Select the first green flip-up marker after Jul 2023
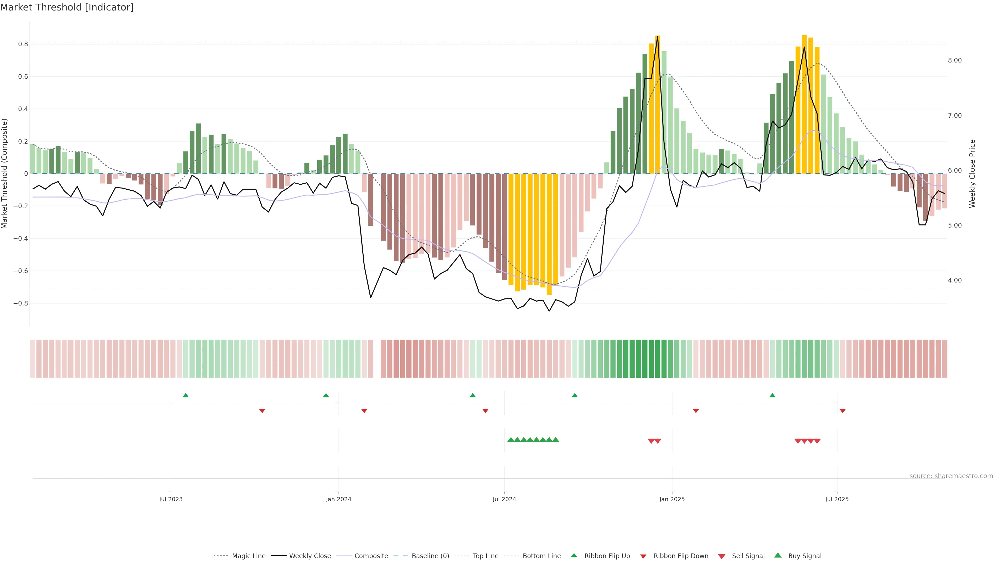Viewport: 1006px width, 565px height. click(186, 395)
